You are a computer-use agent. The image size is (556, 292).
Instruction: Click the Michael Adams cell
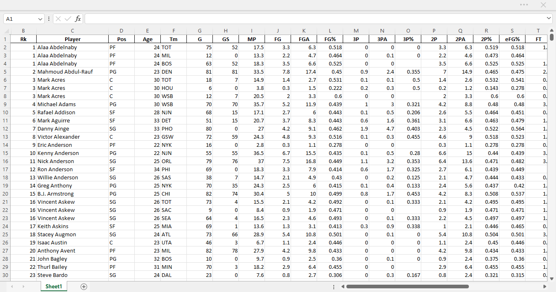[72, 104]
